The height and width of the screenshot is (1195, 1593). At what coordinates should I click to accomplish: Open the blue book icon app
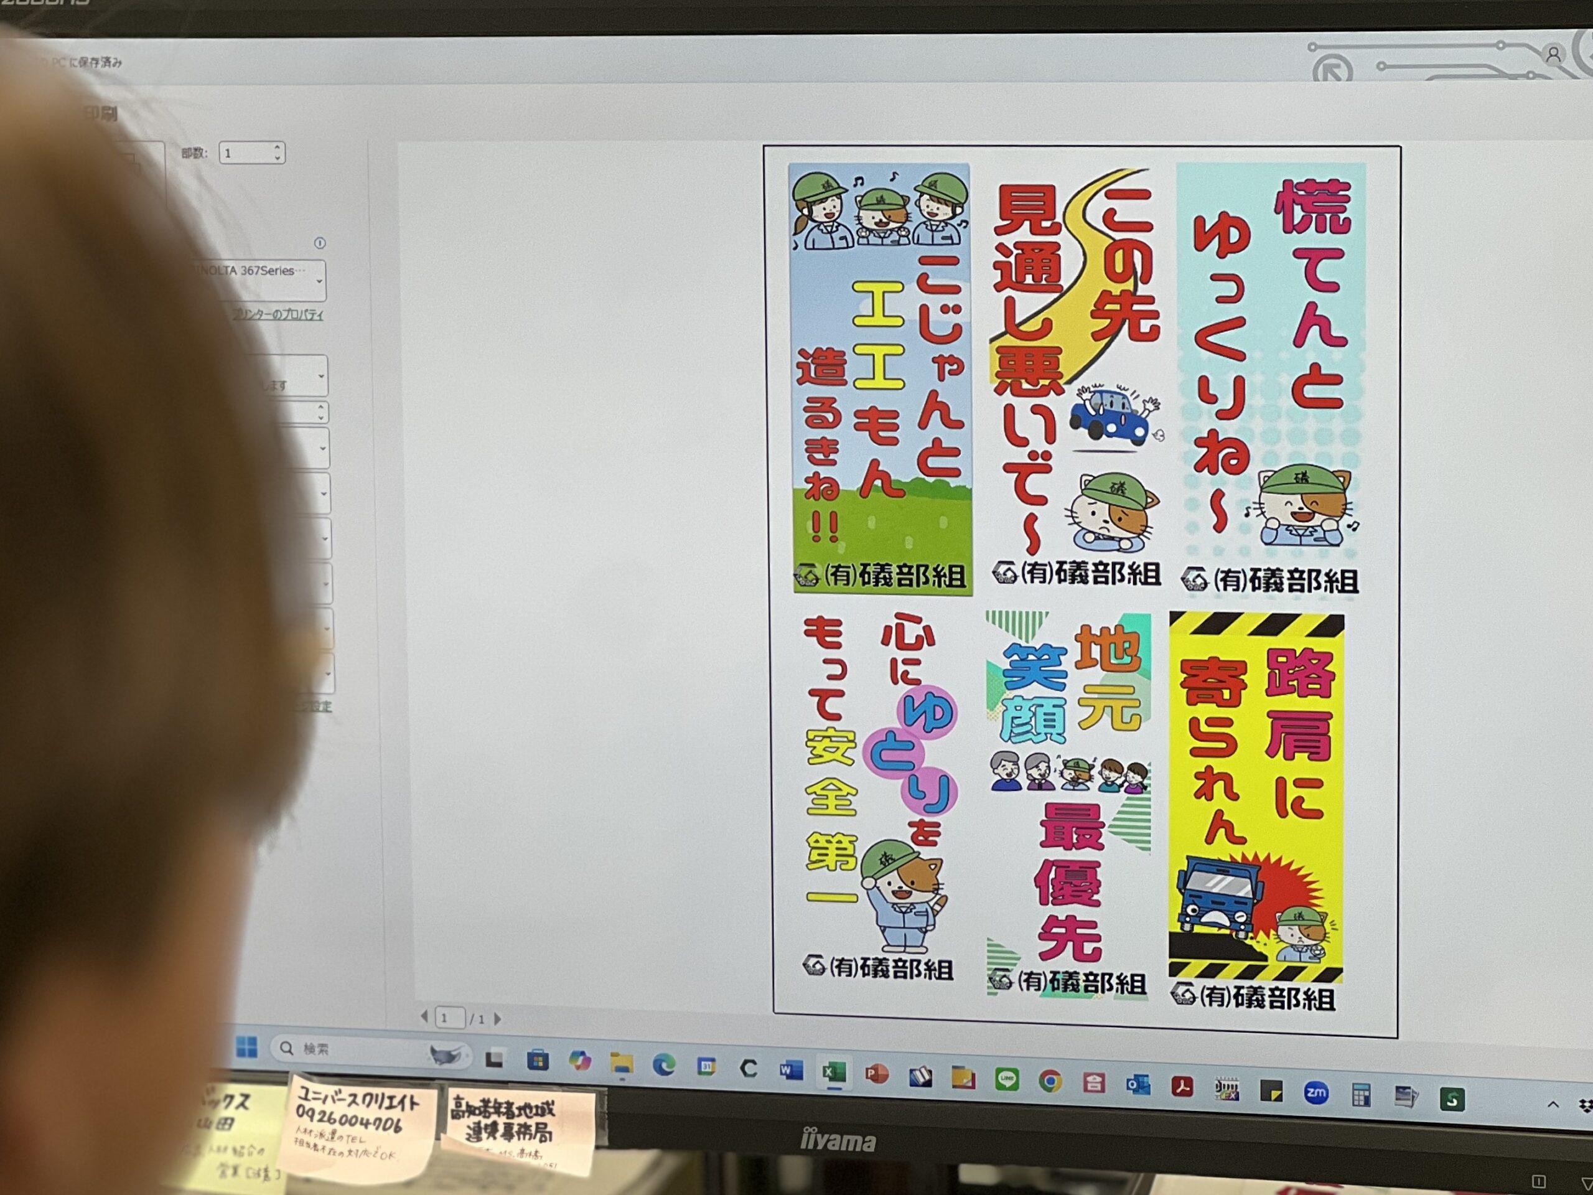[x=920, y=1076]
